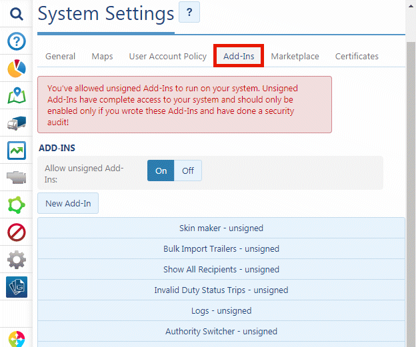Click the New Add-In button

[68, 204]
